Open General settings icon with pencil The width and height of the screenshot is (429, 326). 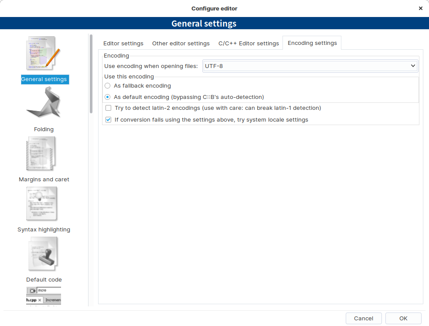tap(44, 53)
